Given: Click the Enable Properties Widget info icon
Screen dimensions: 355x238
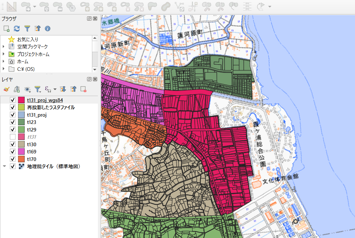Looking at the screenshot, I should [48, 29].
